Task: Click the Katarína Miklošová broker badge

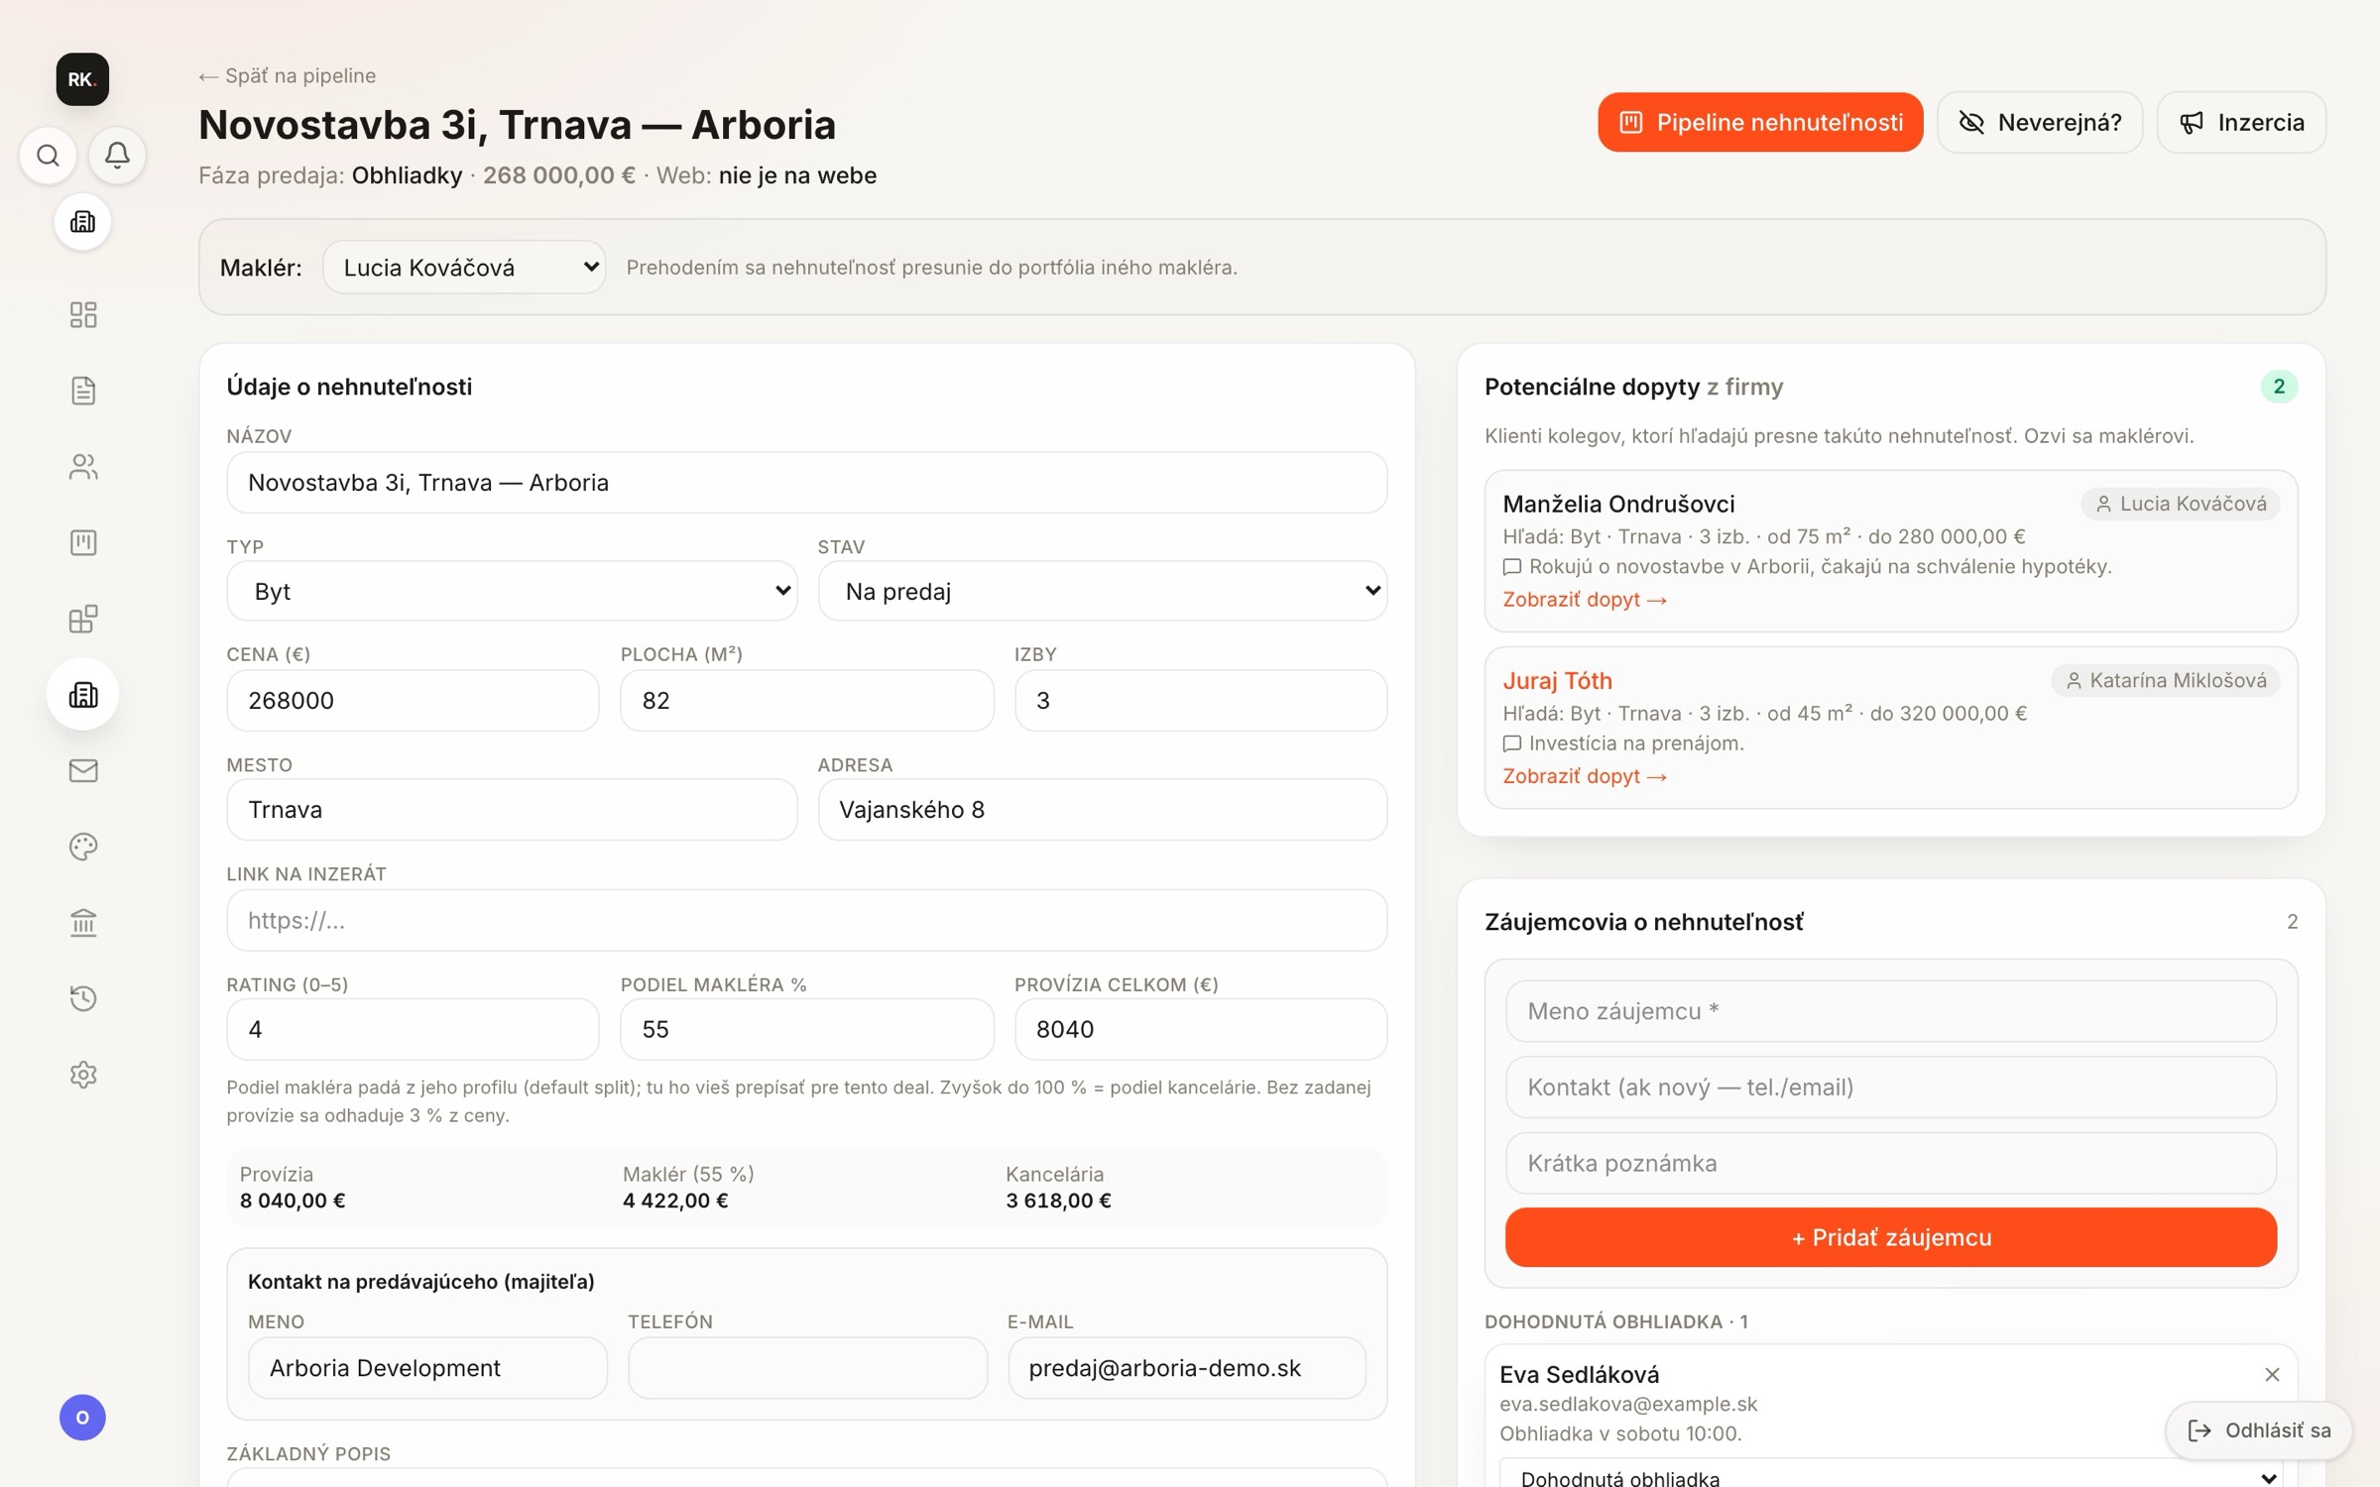Action: coord(2165,681)
